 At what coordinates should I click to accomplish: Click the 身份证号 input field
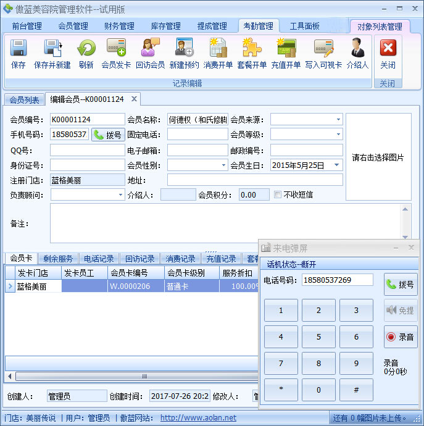point(88,165)
